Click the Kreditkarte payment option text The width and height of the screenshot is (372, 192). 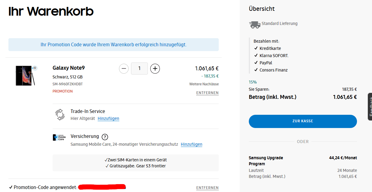[270, 48]
